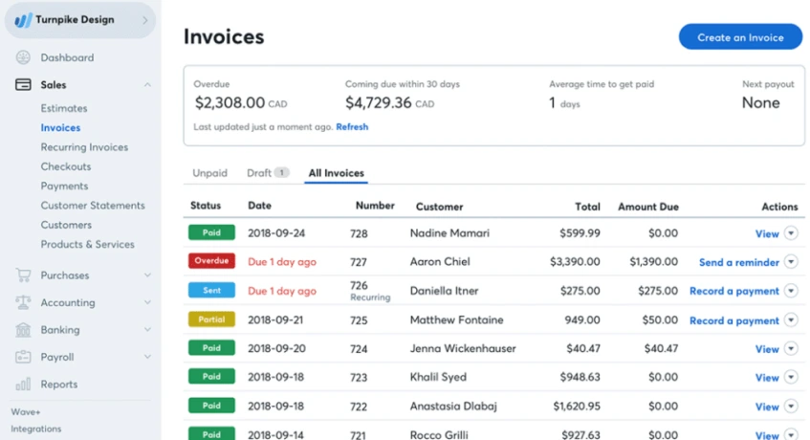Click the Banking building icon
Viewport: 810px width, 440px height.
click(23, 330)
